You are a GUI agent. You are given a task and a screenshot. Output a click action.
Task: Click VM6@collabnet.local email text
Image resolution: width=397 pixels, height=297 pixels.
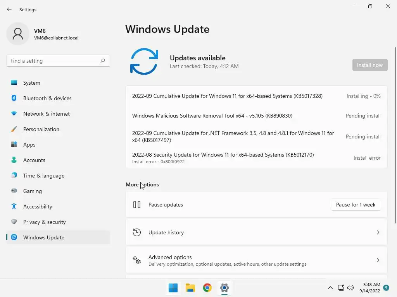click(x=56, y=38)
